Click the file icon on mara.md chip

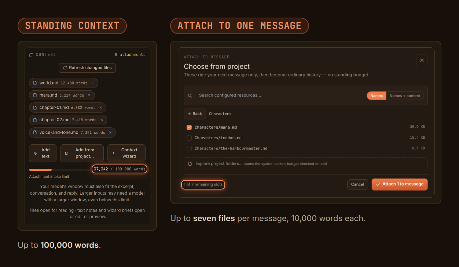click(x=35, y=95)
